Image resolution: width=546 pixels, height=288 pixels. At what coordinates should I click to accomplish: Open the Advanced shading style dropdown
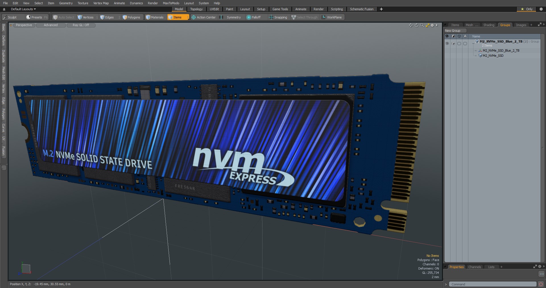[51, 25]
